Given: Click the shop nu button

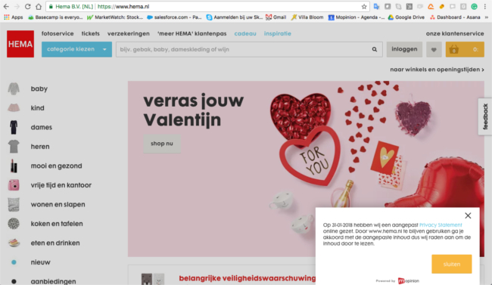Looking at the screenshot, I should coord(162,144).
